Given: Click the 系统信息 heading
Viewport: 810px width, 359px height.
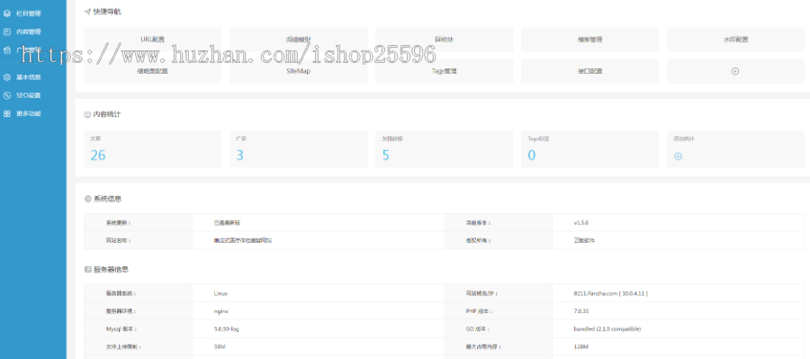Looking at the screenshot, I should coord(107,199).
